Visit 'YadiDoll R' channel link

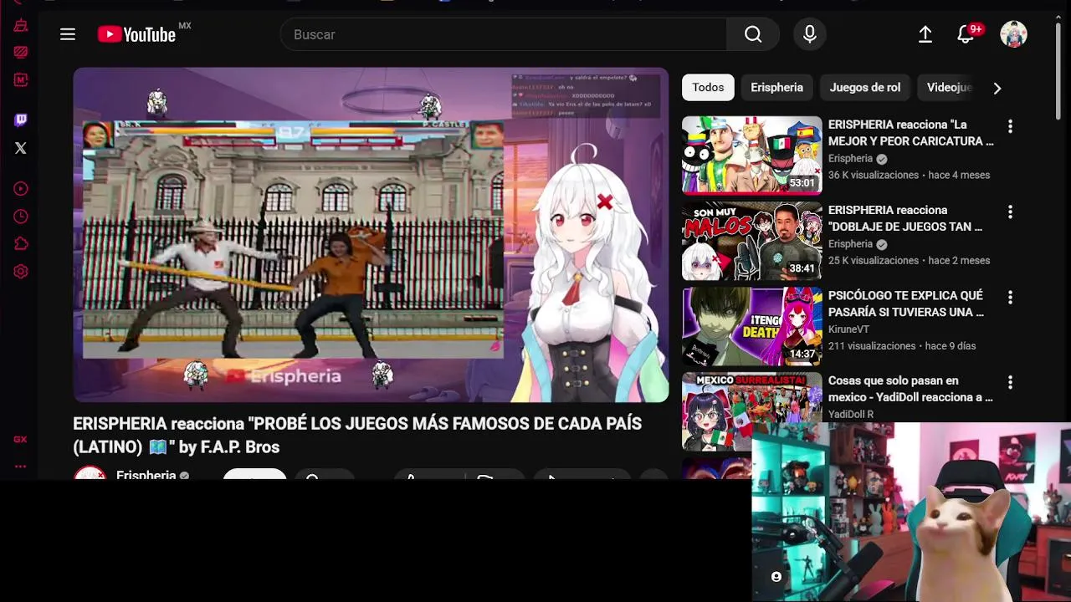point(851,414)
